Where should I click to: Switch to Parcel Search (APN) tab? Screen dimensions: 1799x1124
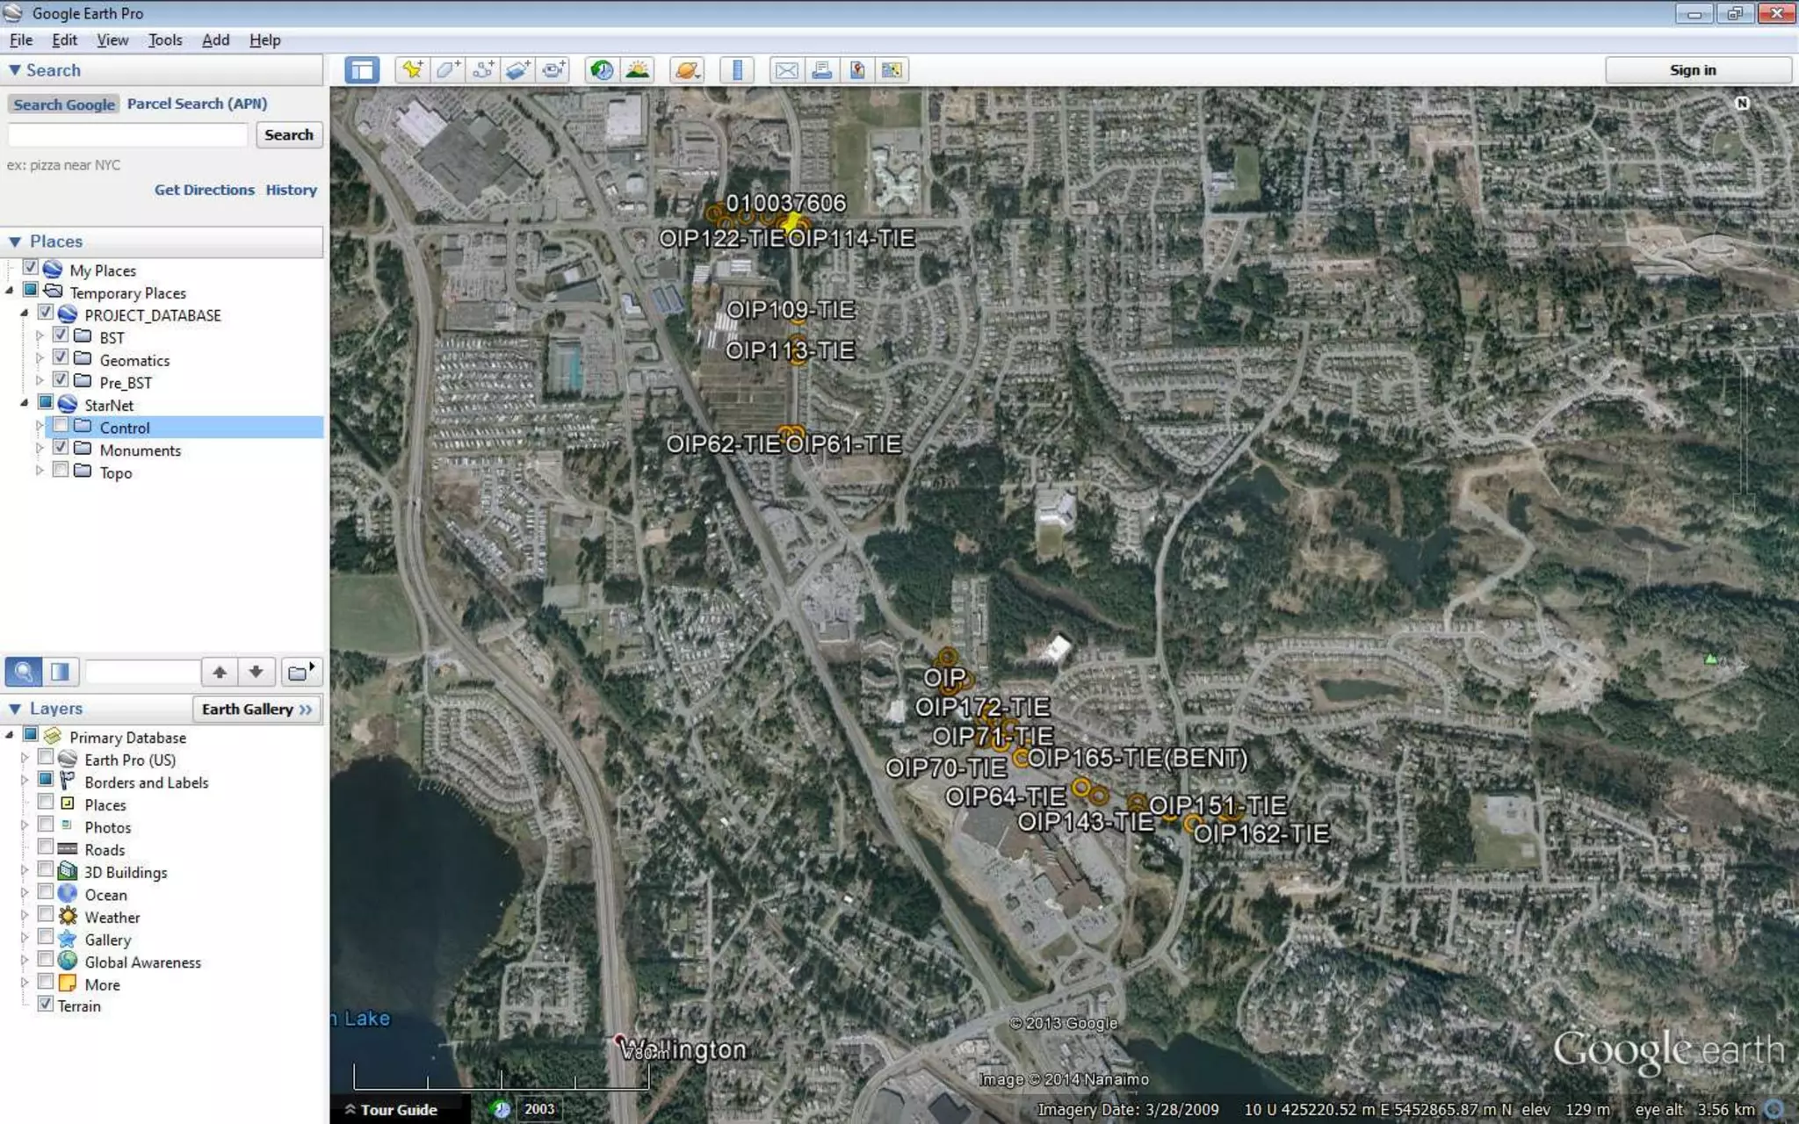[197, 104]
